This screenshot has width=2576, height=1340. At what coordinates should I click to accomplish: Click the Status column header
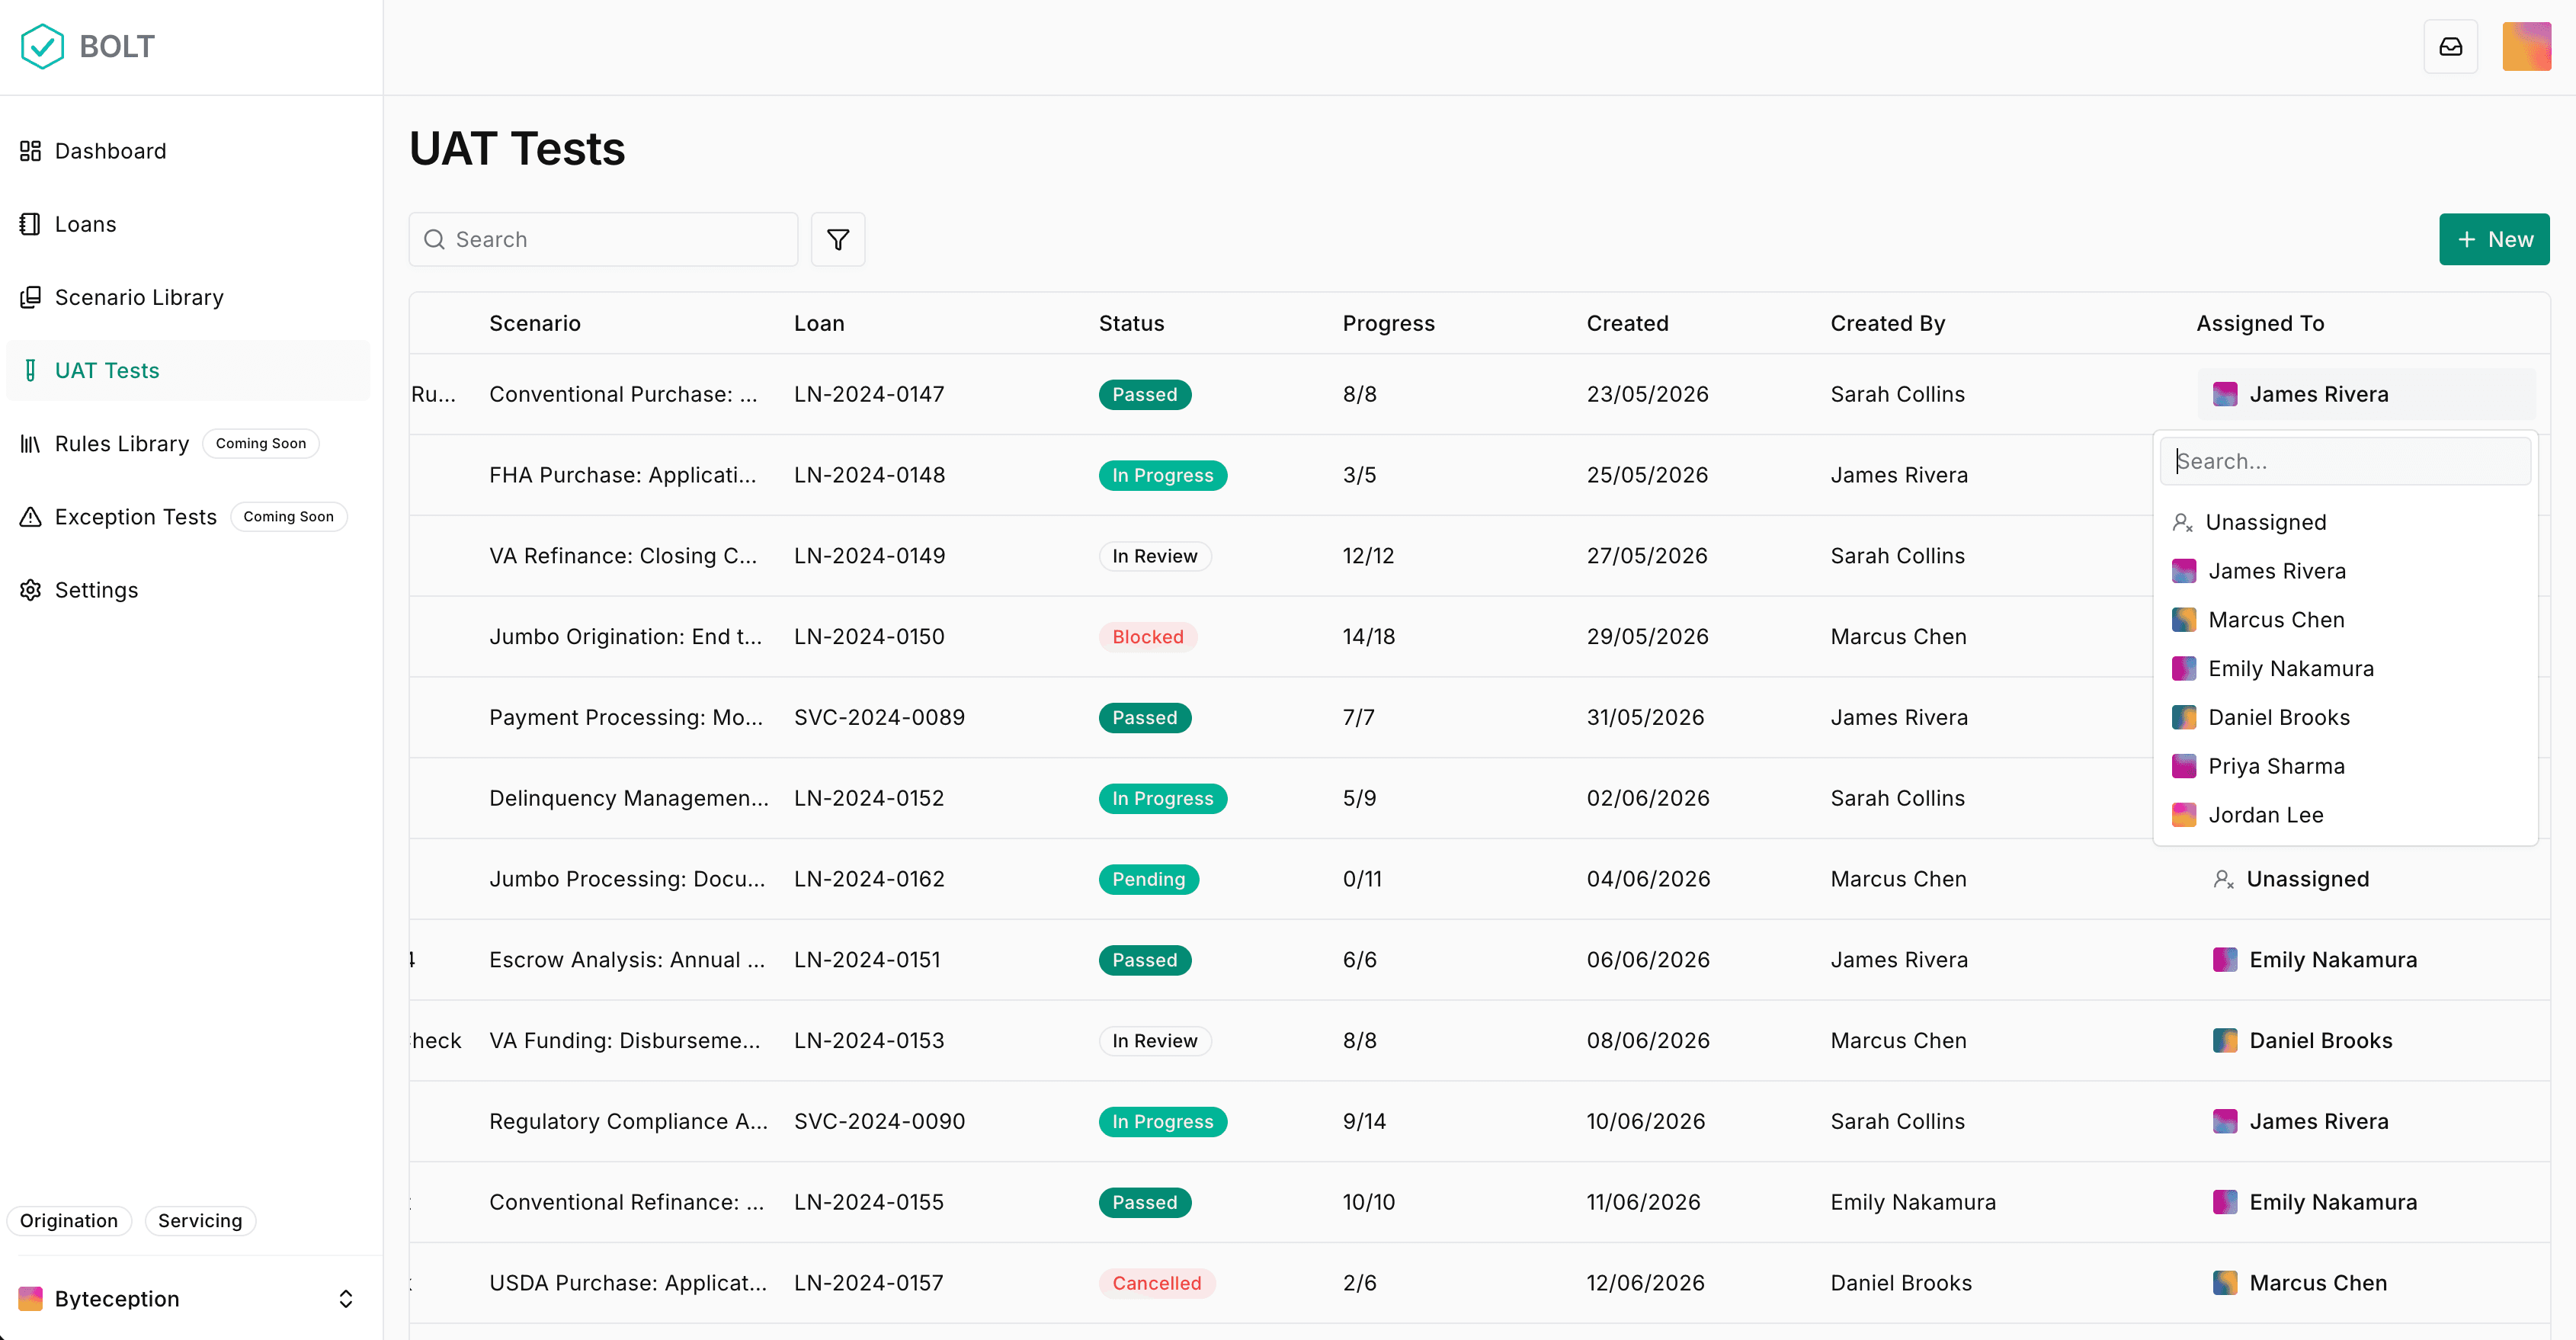1131,323
